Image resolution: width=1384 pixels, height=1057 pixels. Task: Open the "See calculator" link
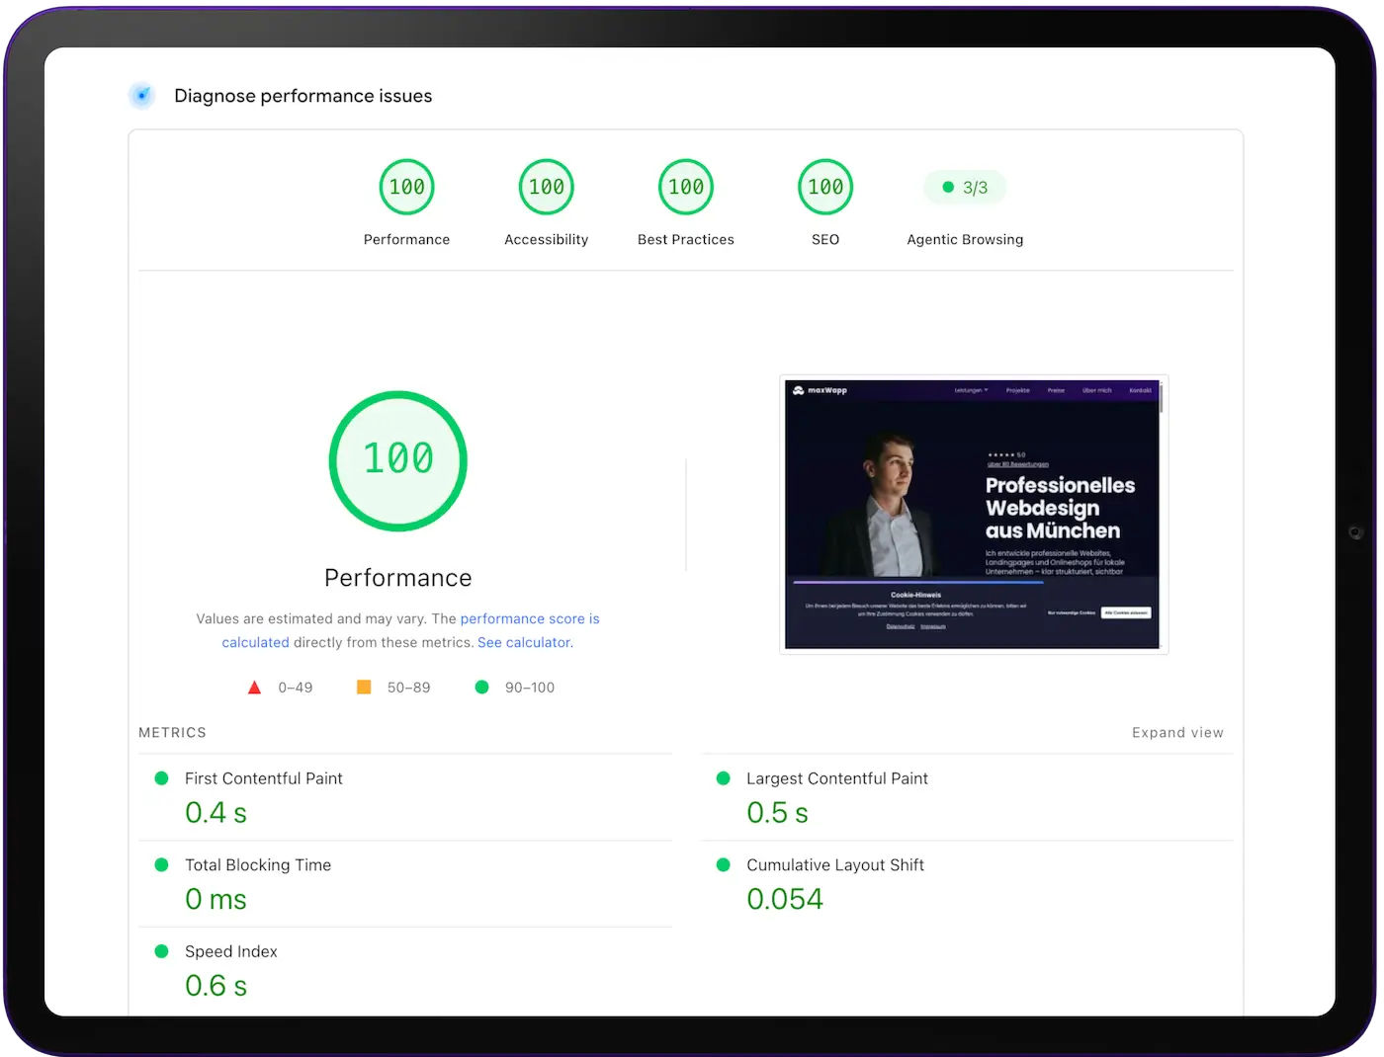point(524,642)
